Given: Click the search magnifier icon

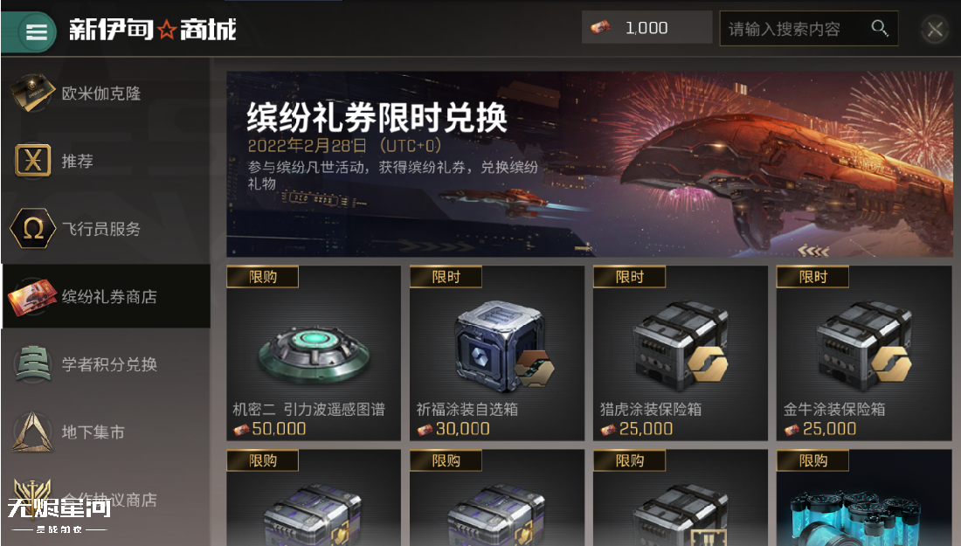Looking at the screenshot, I should click(880, 28).
